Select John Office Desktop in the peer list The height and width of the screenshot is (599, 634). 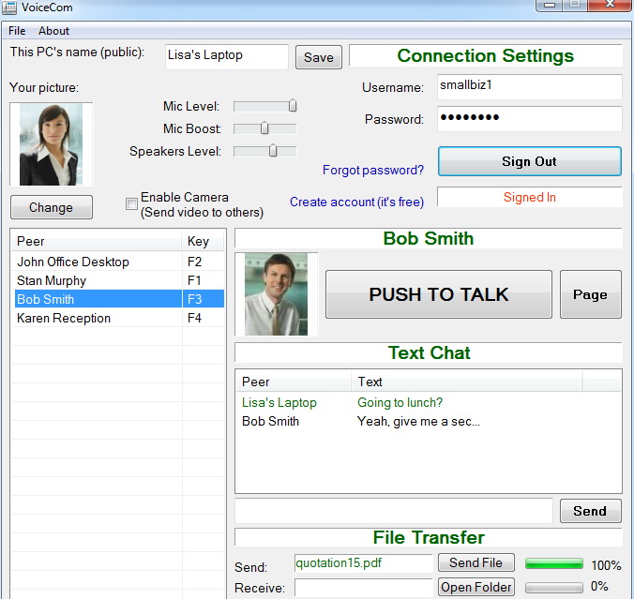coord(118,262)
